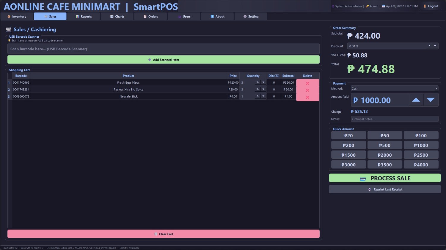Viewport: 446px width, 250px height.
Task: Click the PROCESS SALE button
Action: 385,178
